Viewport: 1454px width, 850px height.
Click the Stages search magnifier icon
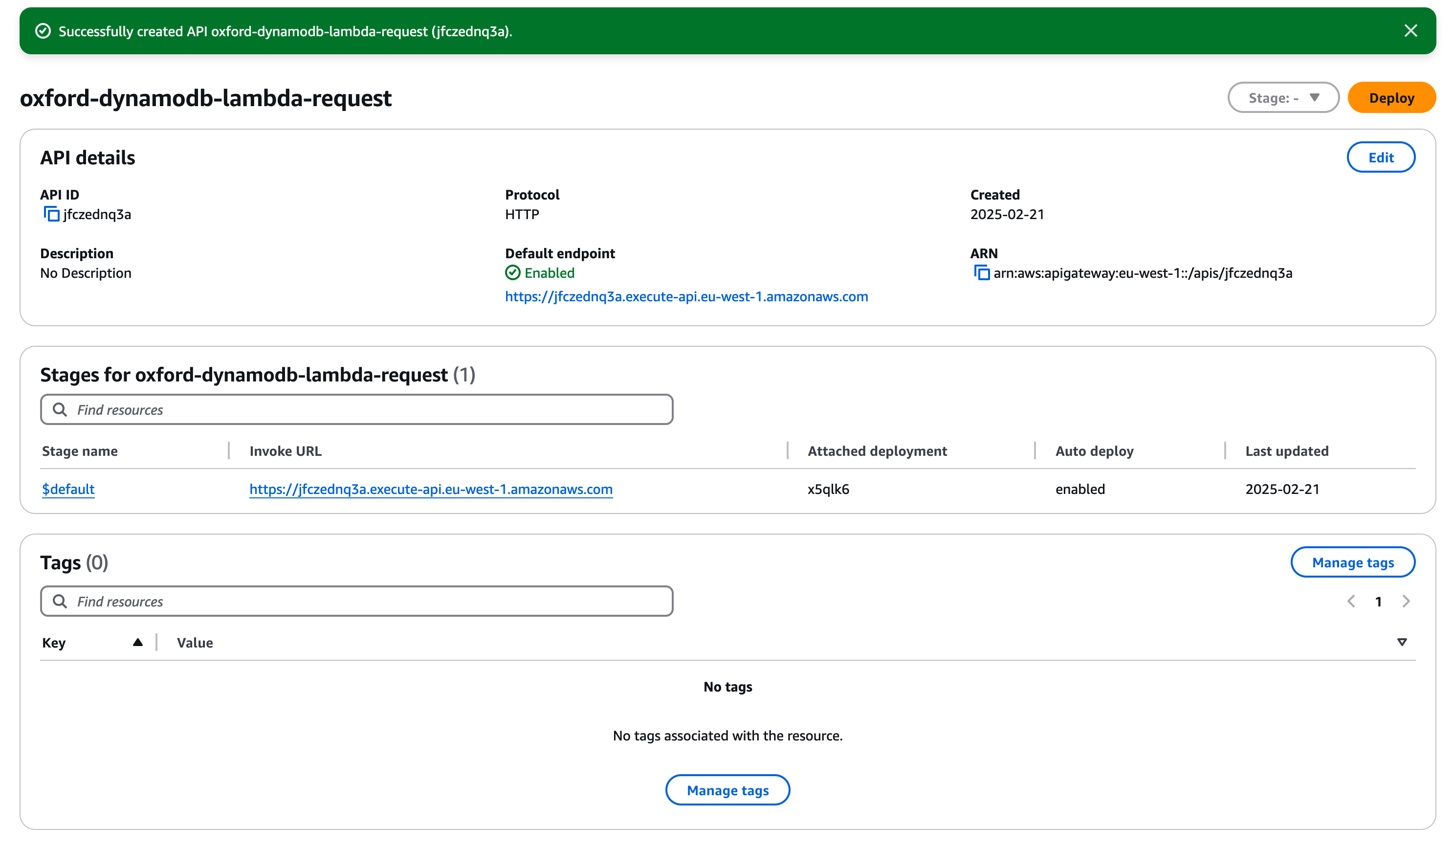(x=60, y=410)
